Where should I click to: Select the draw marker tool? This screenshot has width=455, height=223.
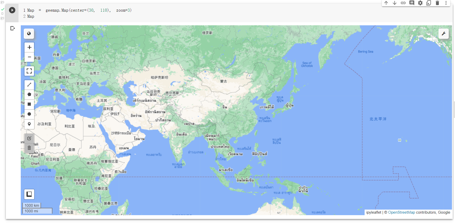tap(29, 124)
